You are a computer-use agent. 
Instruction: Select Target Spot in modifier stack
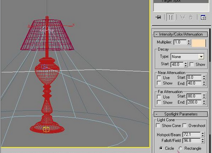(181, 1)
